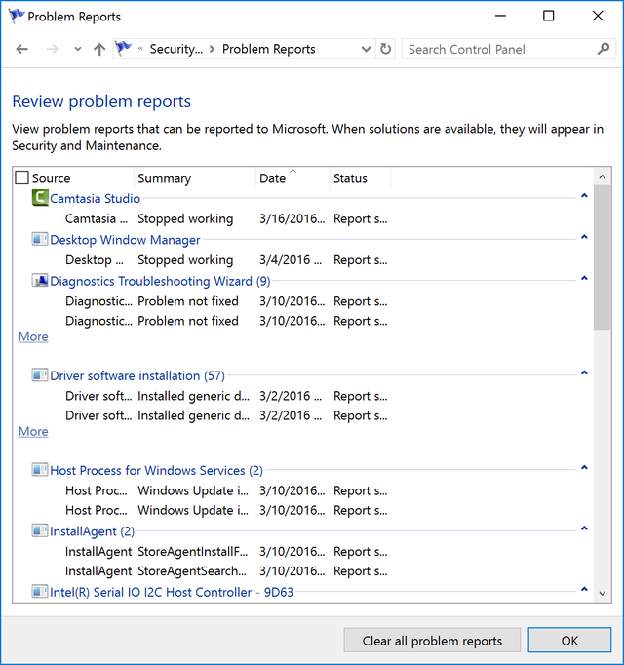Collapse the Intel(R) Serial IO I2C group
This screenshot has width=624, height=665.
click(x=584, y=590)
